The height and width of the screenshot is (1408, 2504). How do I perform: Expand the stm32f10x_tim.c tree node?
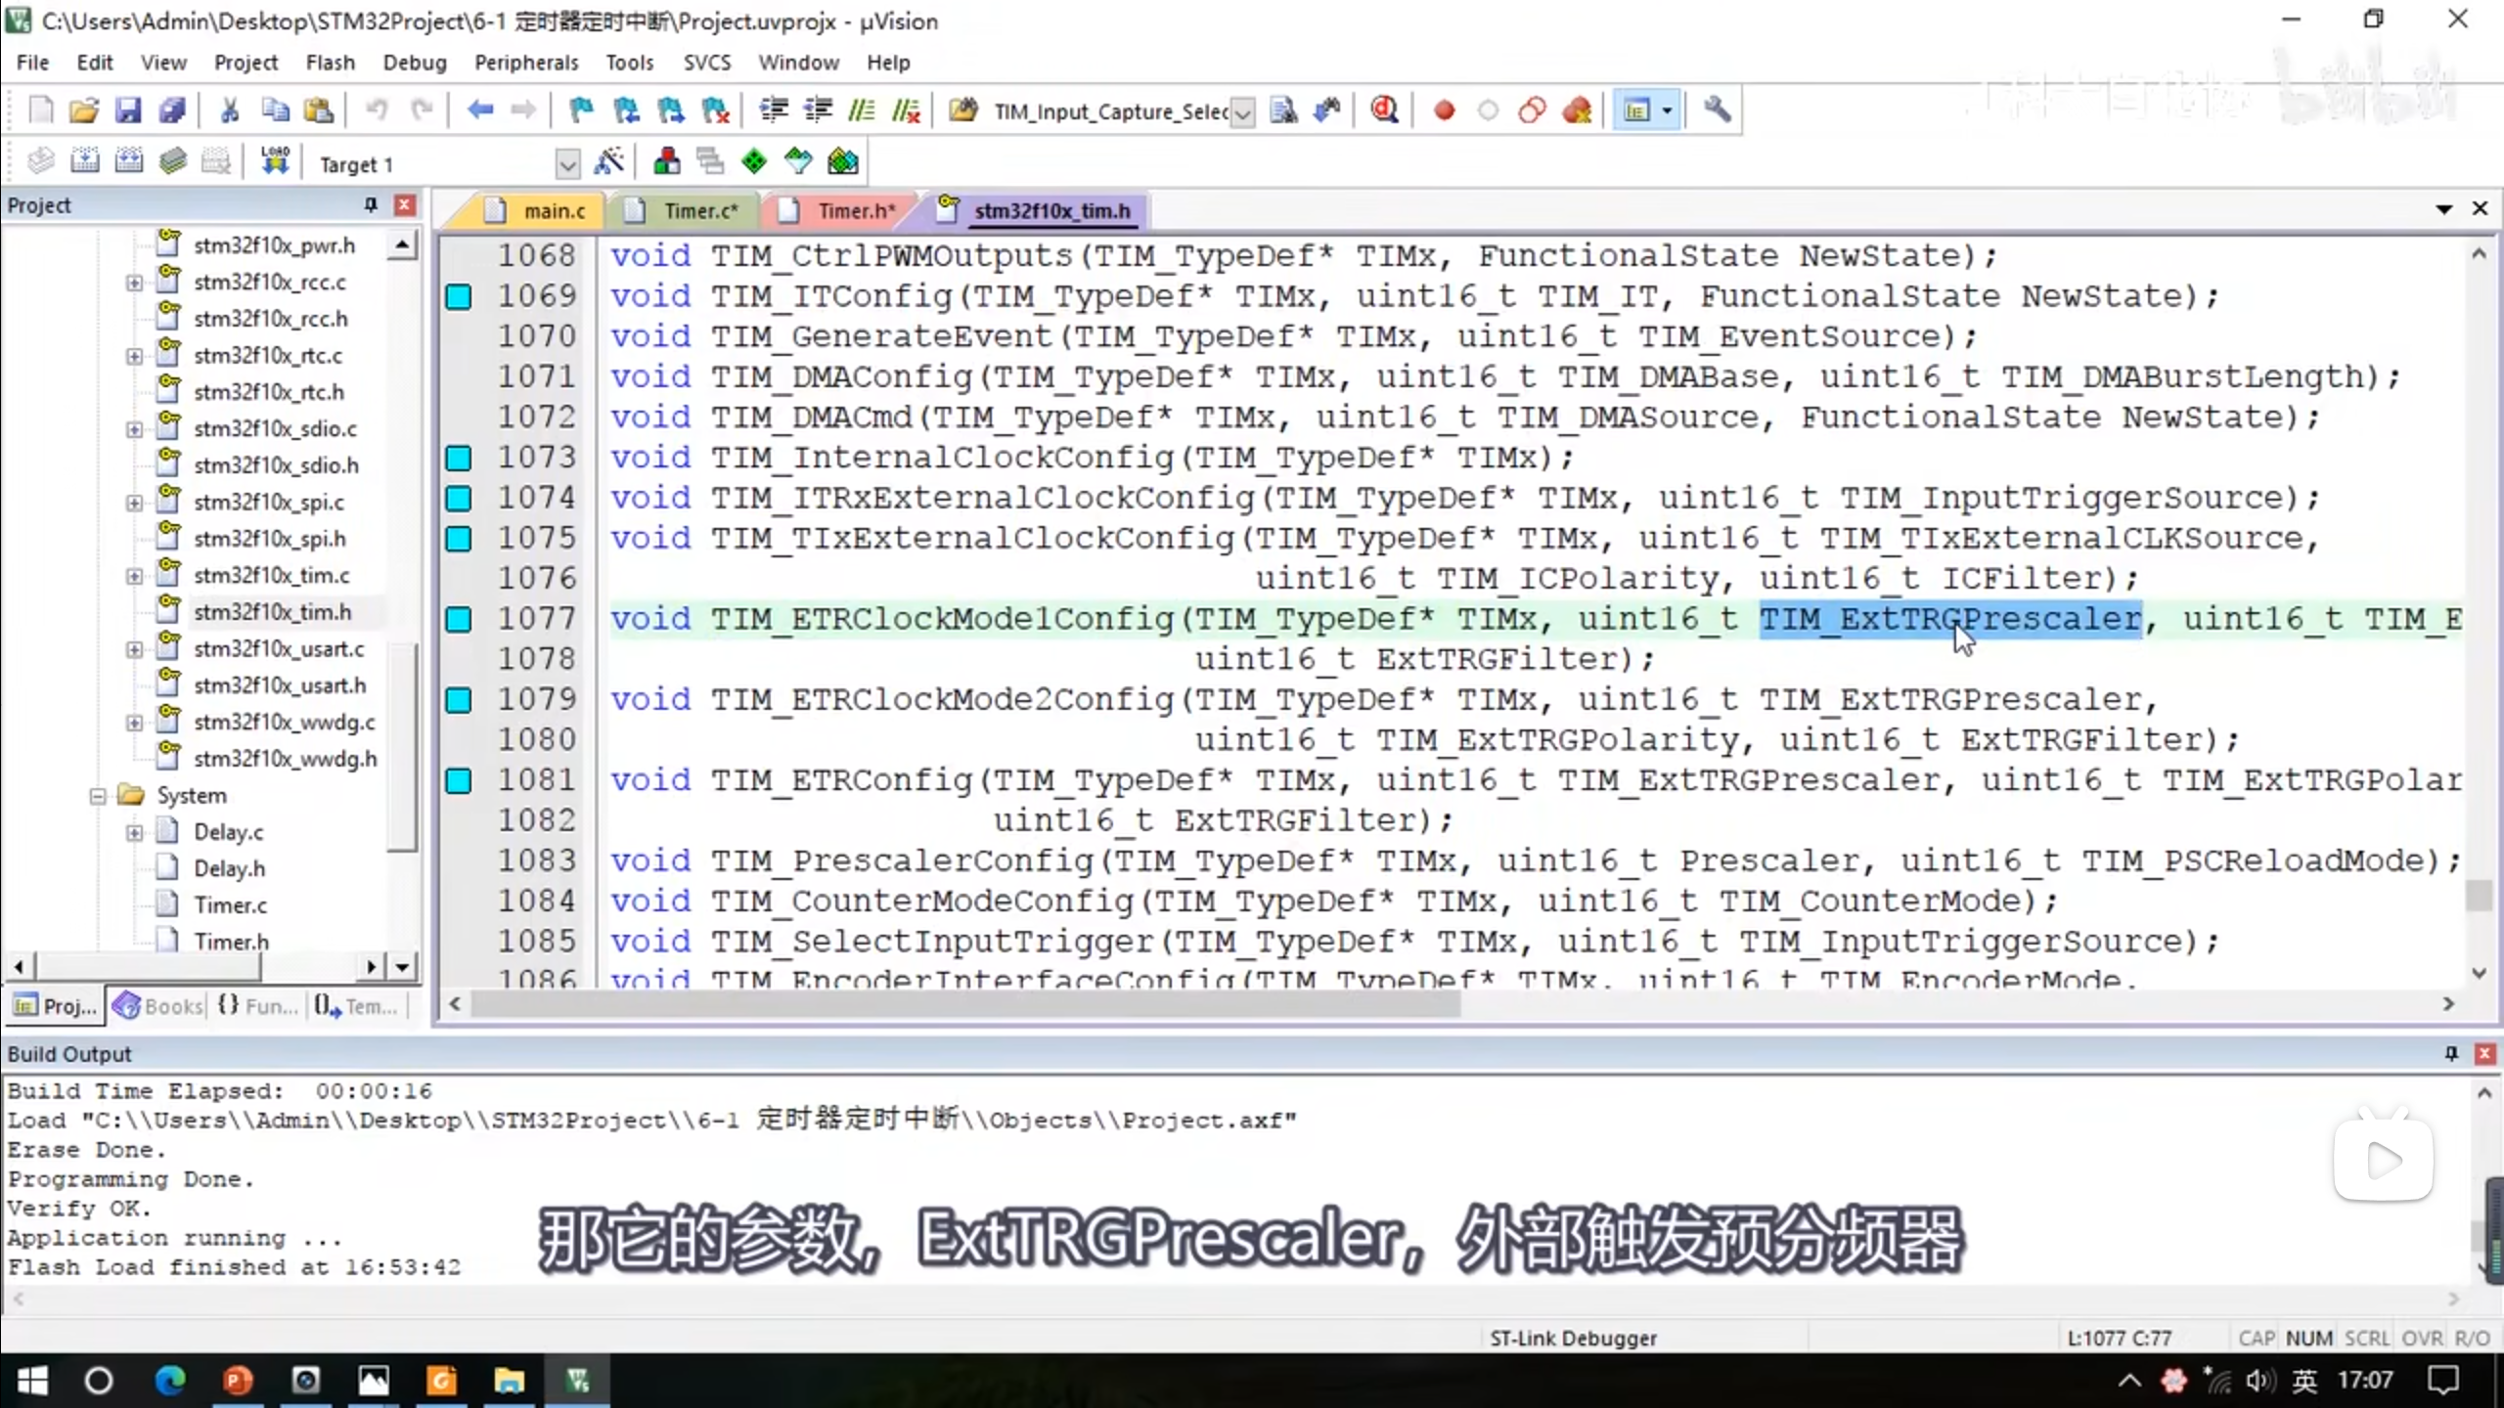pos(134,576)
